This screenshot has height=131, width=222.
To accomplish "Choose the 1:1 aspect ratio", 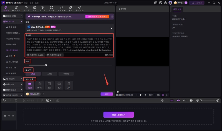I will point(49,85).
